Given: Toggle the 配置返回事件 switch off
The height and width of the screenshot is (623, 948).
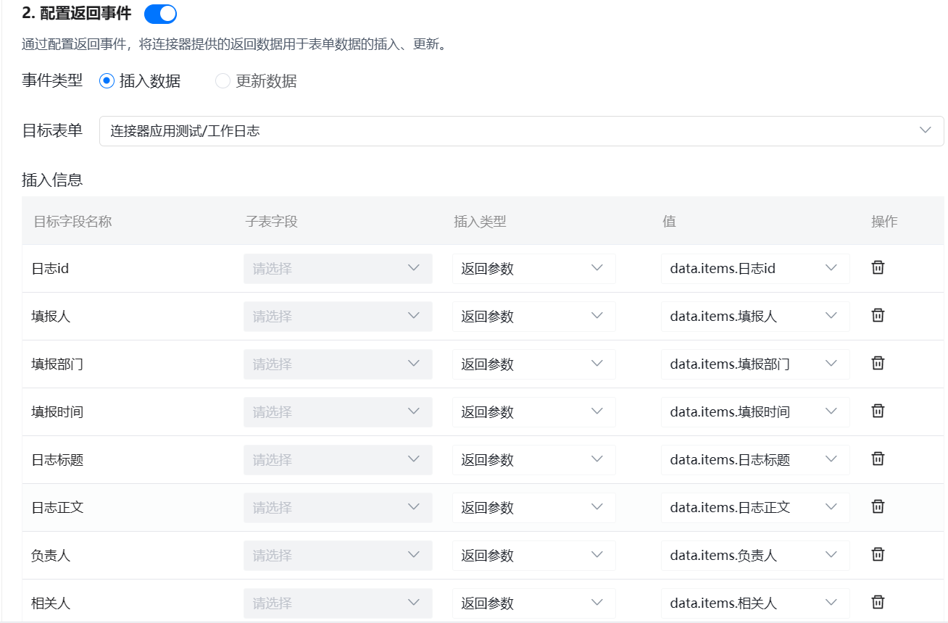Looking at the screenshot, I should pos(160,14).
